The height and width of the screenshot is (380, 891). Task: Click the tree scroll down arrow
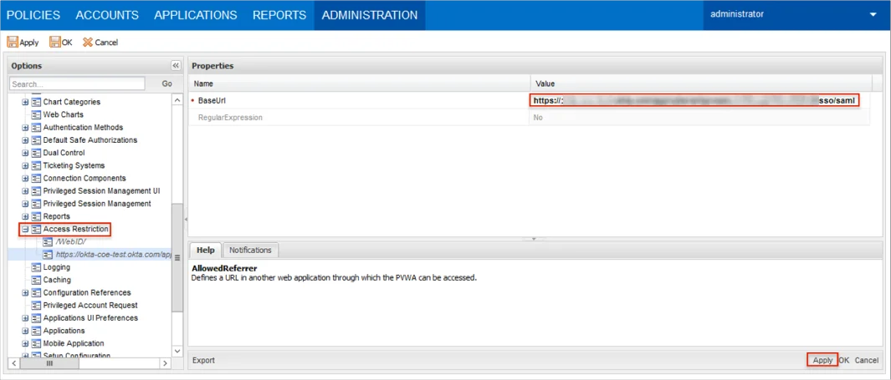point(177,352)
